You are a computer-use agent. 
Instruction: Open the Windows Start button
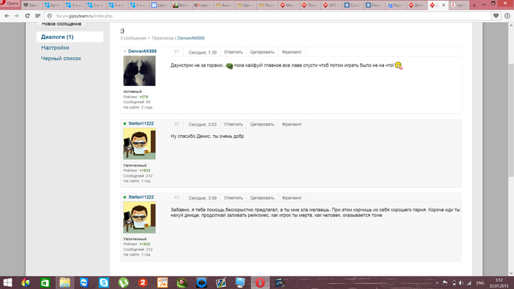click(x=7, y=282)
